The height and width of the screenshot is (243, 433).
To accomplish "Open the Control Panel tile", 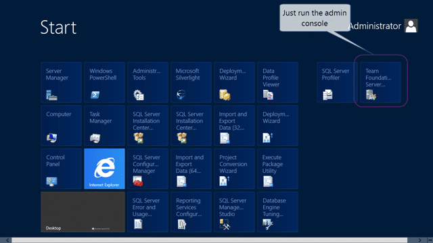I will 61,169.
